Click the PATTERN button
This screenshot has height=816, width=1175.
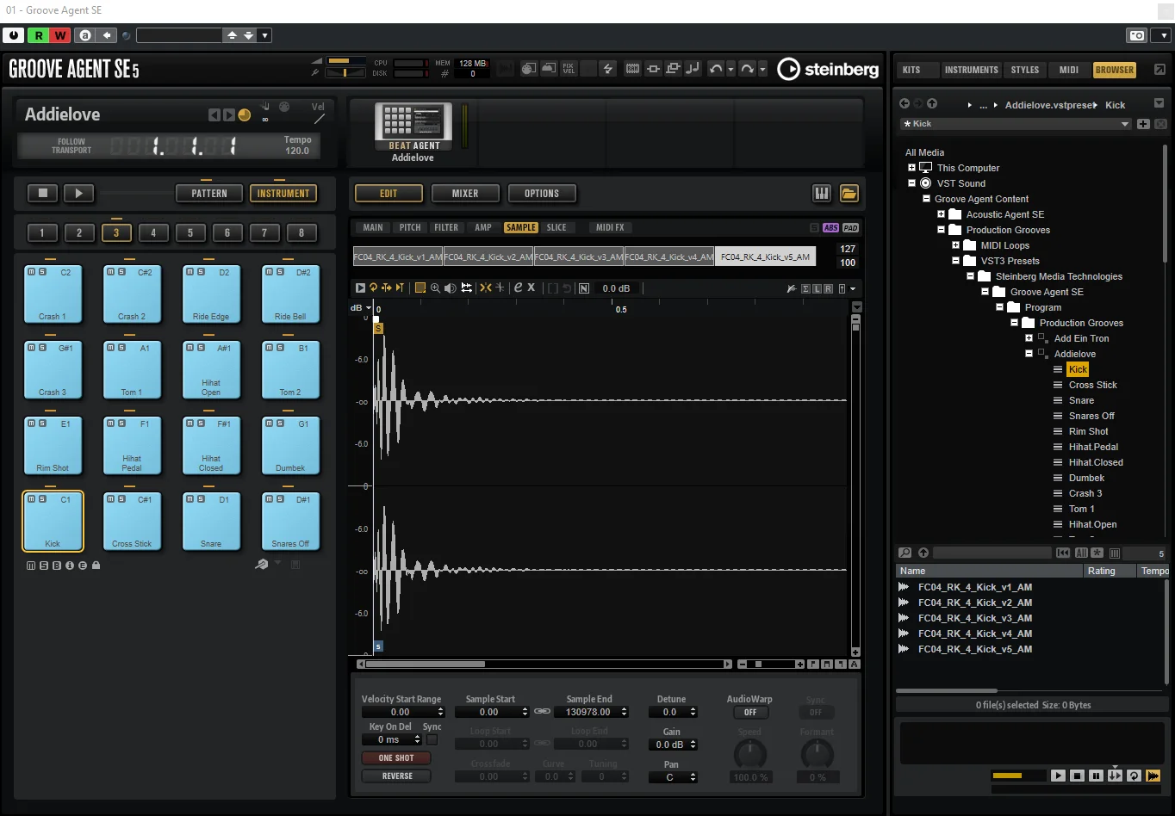(209, 194)
